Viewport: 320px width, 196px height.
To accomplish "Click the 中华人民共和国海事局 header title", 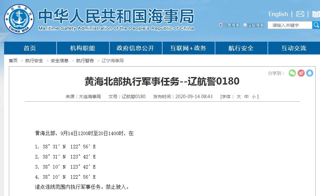I will [x=116, y=16].
